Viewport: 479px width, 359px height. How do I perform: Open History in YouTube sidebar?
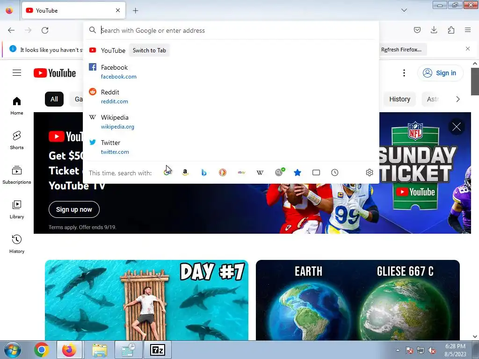(17, 244)
